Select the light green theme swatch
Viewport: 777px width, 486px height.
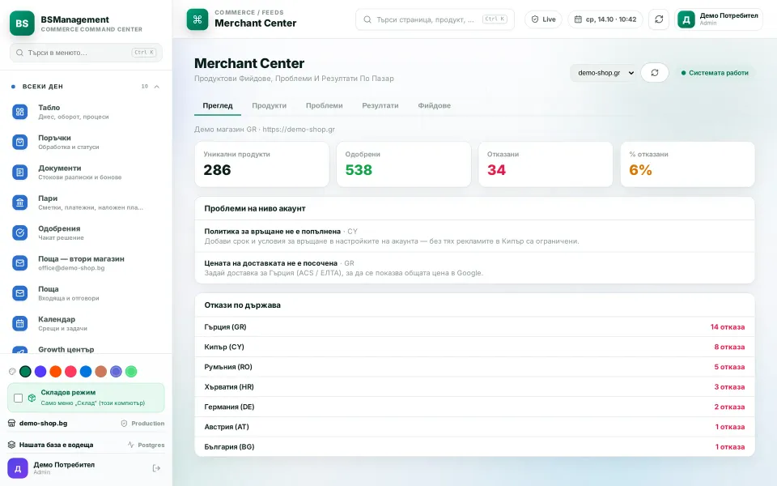[131, 372]
